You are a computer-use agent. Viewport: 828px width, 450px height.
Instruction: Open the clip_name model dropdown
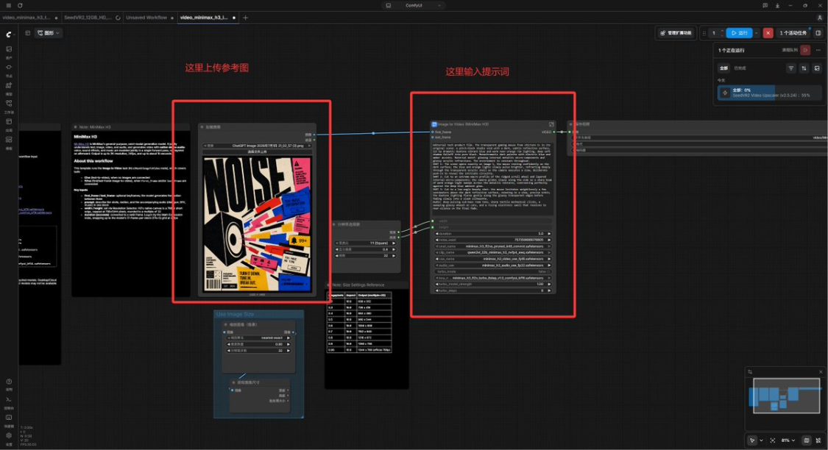click(x=492, y=253)
